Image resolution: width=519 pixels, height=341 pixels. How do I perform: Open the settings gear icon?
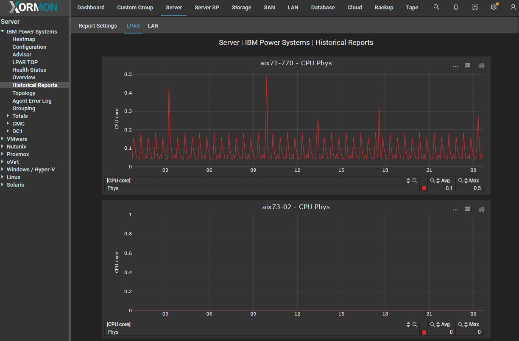(494, 7)
